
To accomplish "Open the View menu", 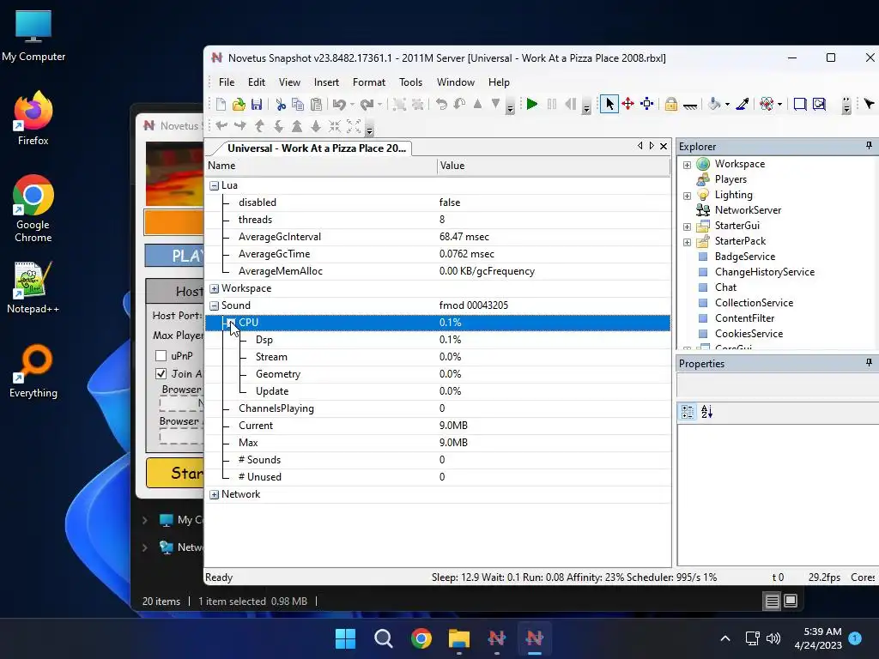I will coord(290,82).
